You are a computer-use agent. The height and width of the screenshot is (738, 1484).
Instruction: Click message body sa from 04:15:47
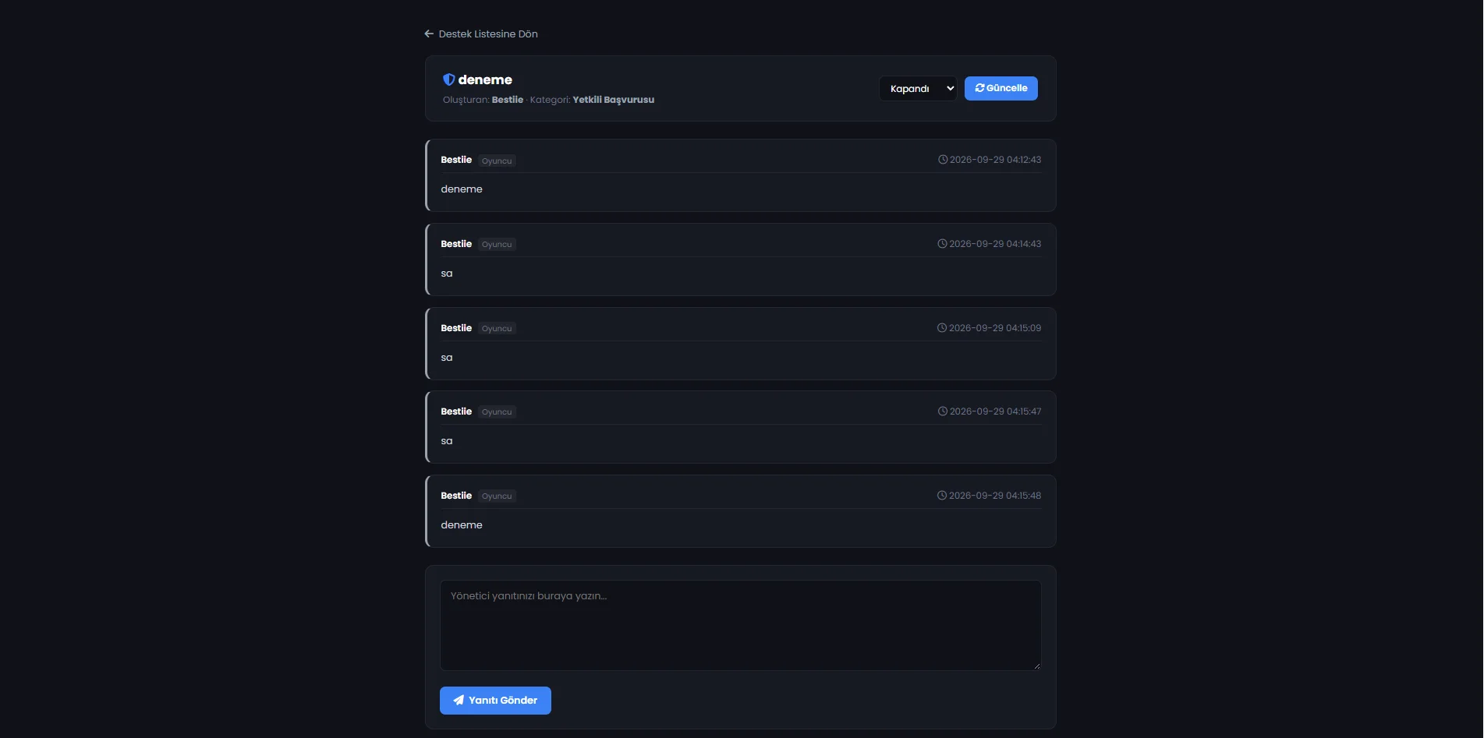[447, 441]
